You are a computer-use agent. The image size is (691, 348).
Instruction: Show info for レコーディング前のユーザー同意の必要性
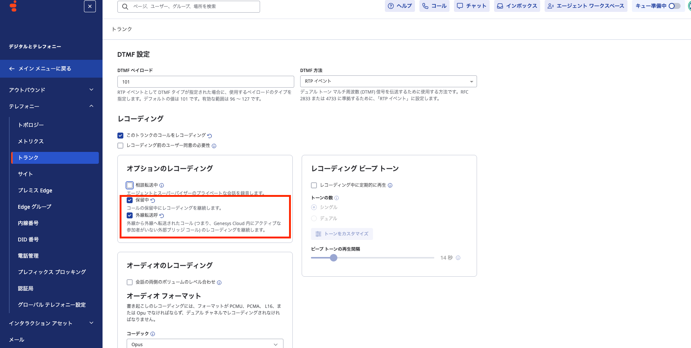(214, 146)
